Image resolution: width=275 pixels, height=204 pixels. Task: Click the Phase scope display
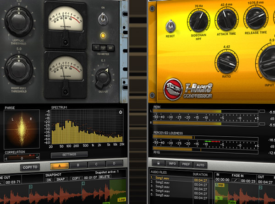tap(22, 129)
